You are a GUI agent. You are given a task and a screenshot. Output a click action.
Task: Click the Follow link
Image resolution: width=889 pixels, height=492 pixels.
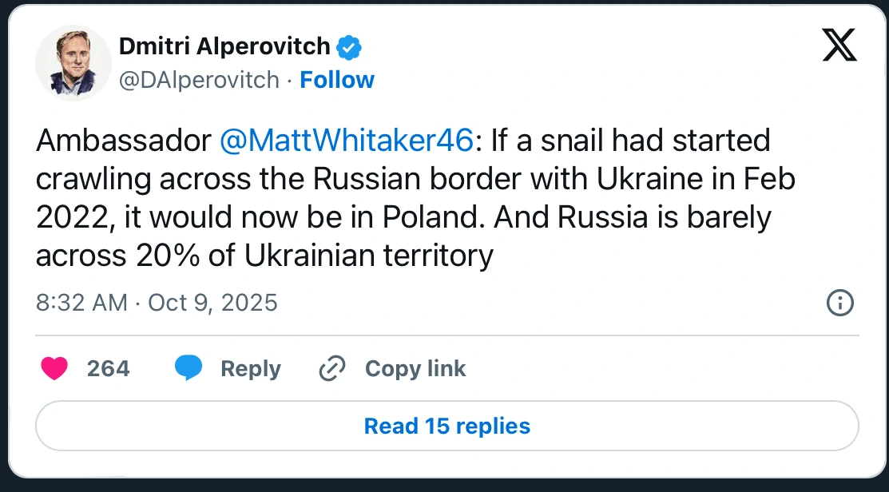click(x=336, y=80)
